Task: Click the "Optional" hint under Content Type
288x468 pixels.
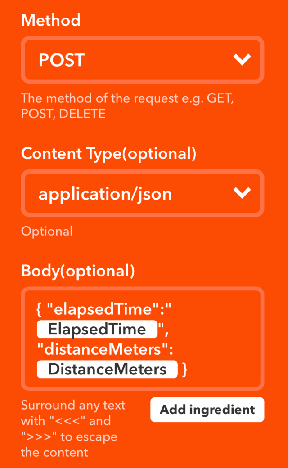Action: (x=47, y=232)
